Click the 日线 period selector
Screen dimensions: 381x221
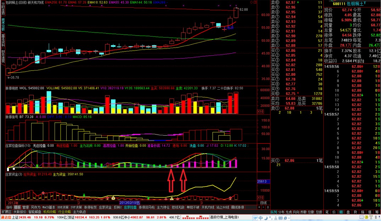point(264,203)
